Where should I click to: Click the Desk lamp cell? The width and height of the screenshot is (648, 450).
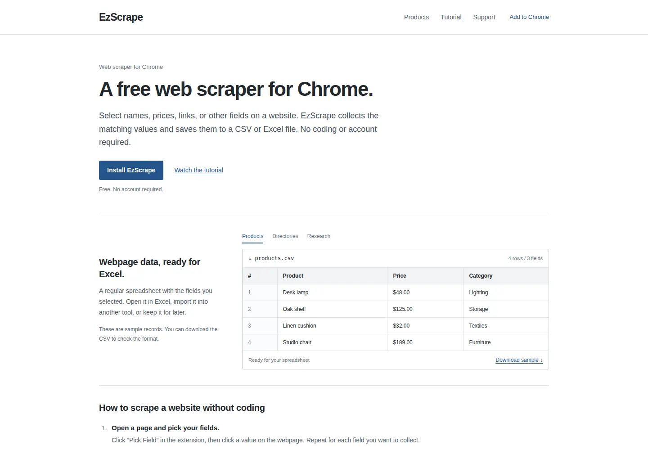coord(332,292)
